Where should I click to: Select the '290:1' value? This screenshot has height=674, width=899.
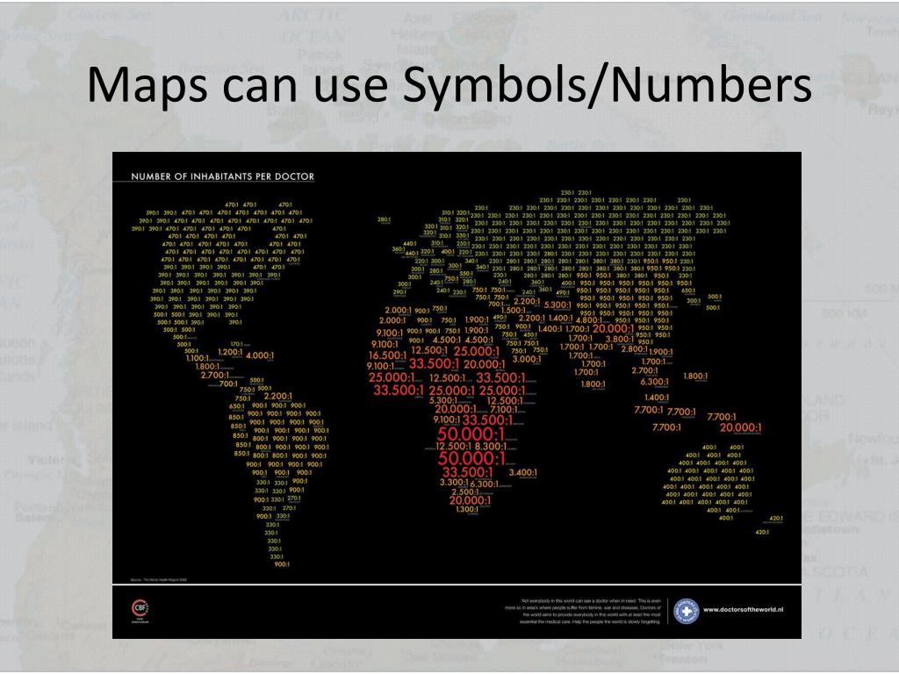tap(399, 292)
